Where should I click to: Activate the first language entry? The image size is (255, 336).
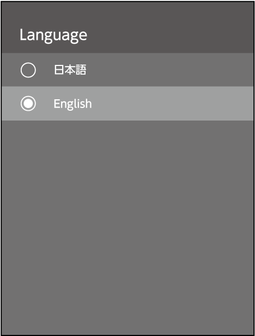[127, 70]
